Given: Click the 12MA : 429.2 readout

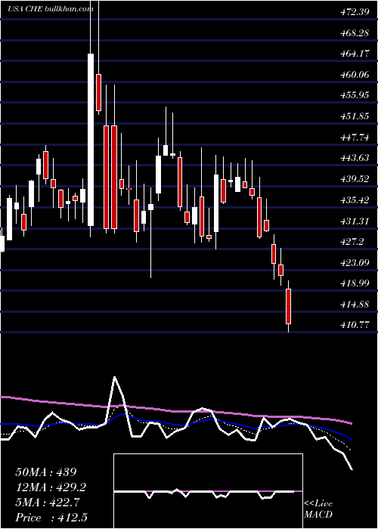Looking at the screenshot, I should point(51,487).
